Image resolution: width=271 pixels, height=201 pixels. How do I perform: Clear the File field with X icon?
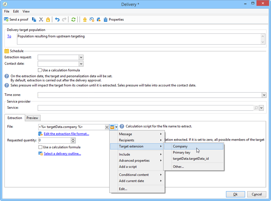tap(107, 127)
